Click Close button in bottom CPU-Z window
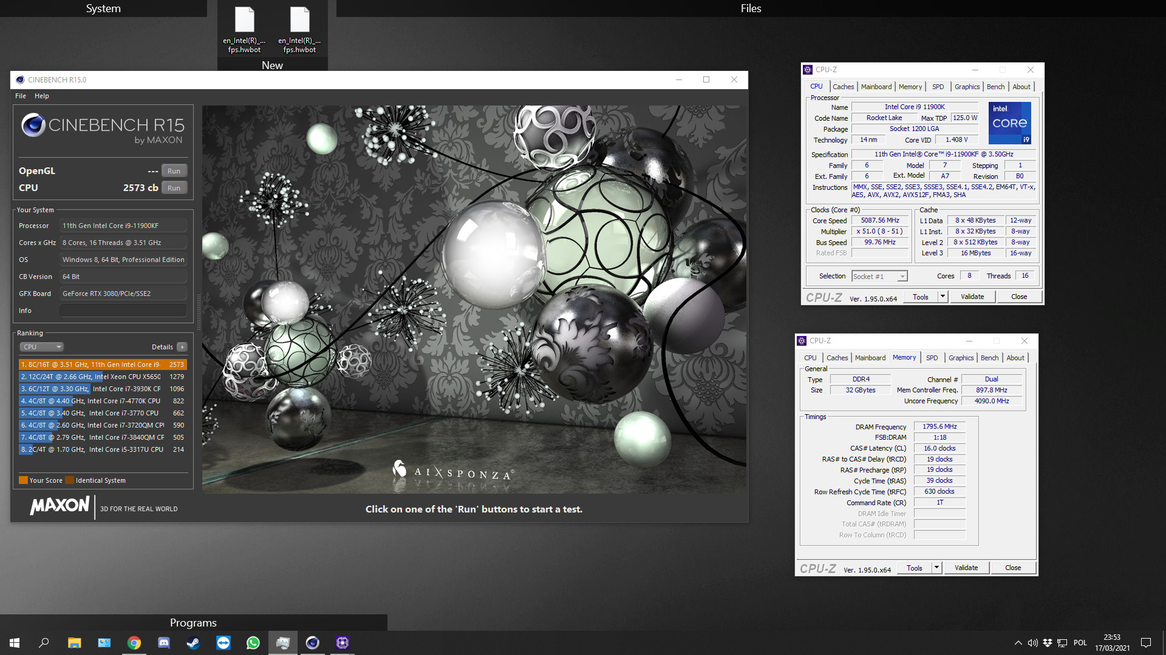The width and height of the screenshot is (1166, 655). click(x=1013, y=568)
